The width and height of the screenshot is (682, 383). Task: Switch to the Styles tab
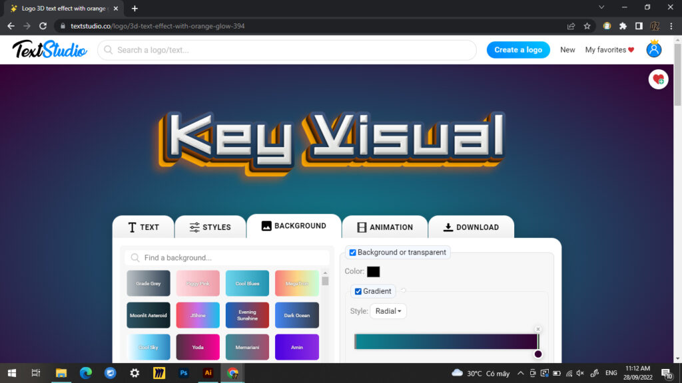coord(210,227)
